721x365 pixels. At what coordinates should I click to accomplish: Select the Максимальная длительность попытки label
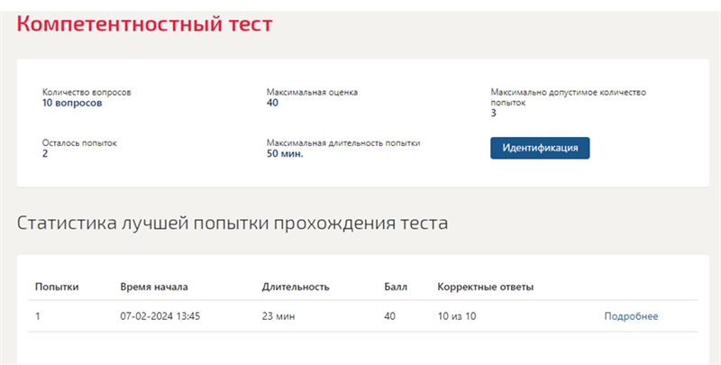[x=343, y=143]
